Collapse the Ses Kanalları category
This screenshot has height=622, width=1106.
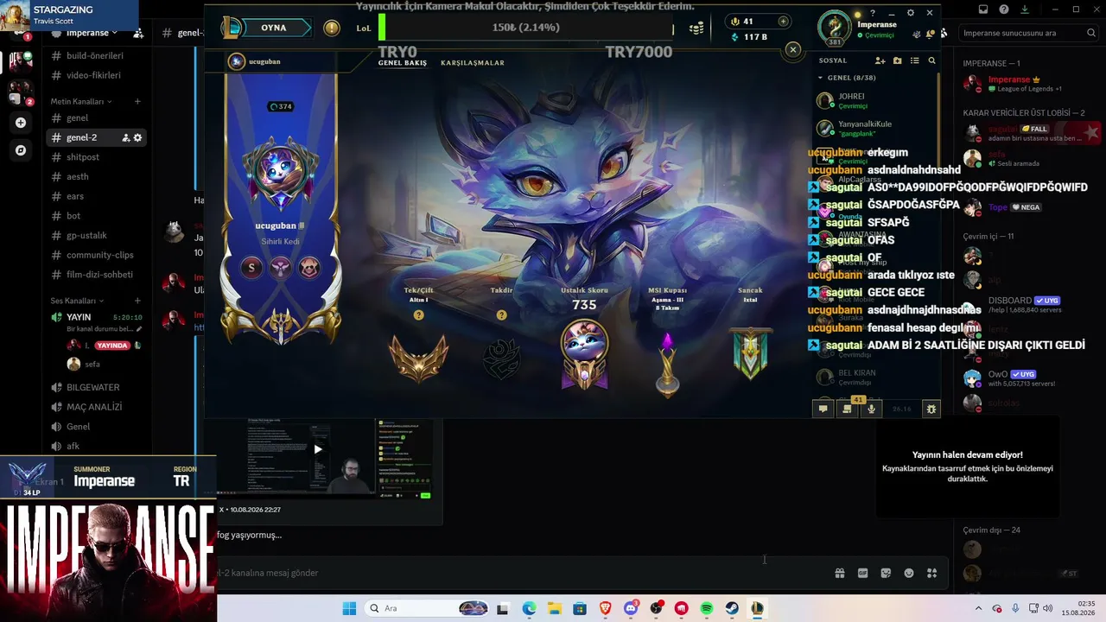pos(75,301)
